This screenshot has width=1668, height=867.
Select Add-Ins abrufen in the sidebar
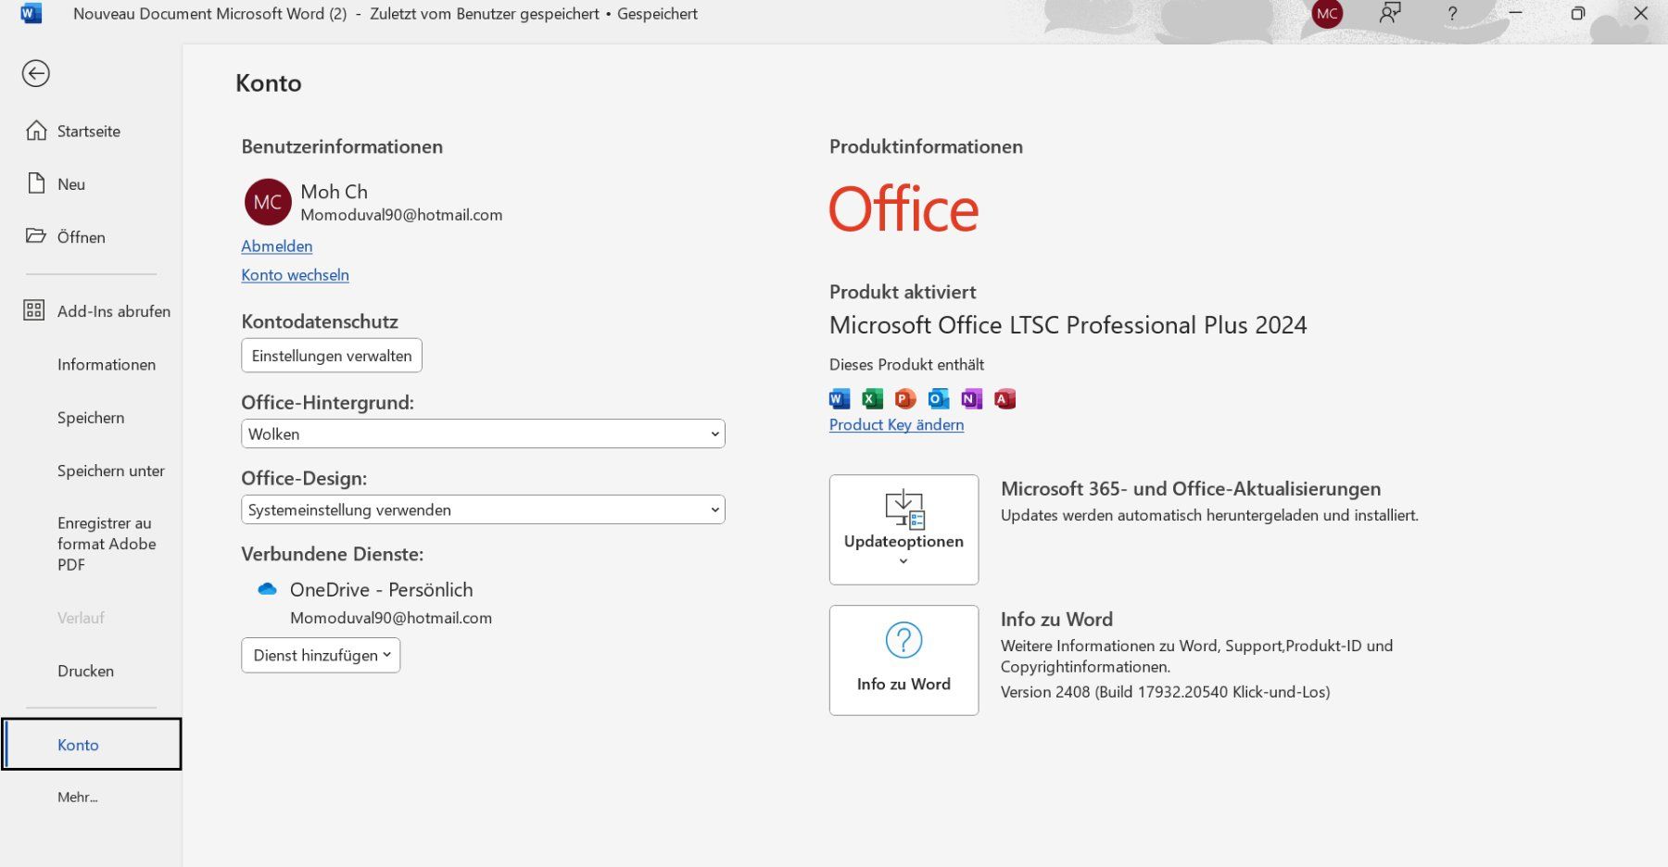(97, 311)
